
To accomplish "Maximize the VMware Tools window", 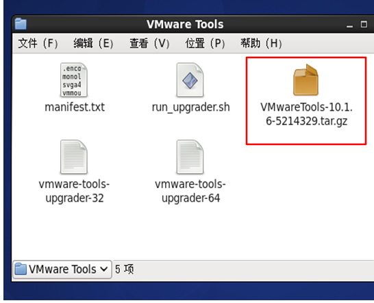I will [x=364, y=25].
